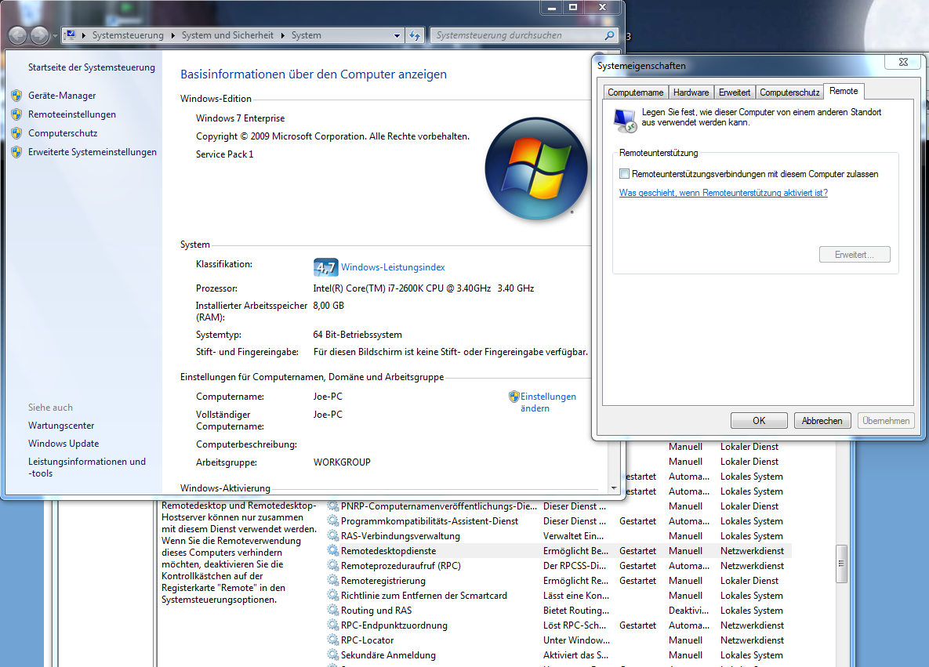This screenshot has height=667, width=929.
Task: Open 'Was geschieht, wenn Remoteunterstützung aktiviert ist?' link
Action: click(724, 193)
